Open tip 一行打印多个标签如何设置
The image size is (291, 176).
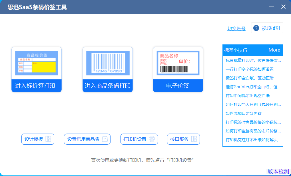(x=250, y=69)
